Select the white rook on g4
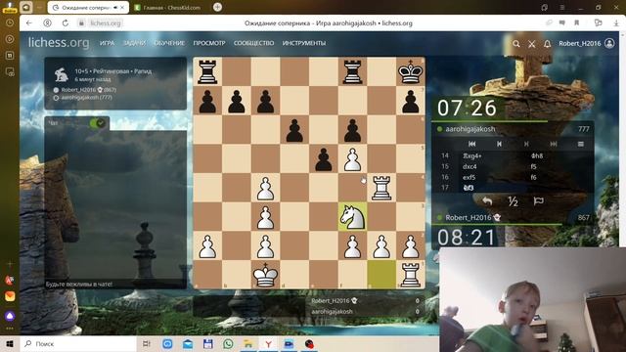 pyautogui.click(x=381, y=188)
